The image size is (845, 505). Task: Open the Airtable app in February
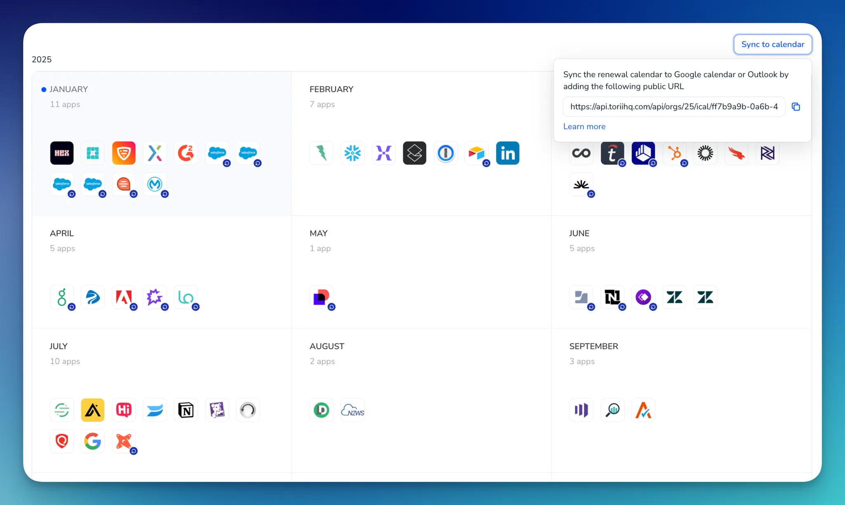[x=477, y=153]
